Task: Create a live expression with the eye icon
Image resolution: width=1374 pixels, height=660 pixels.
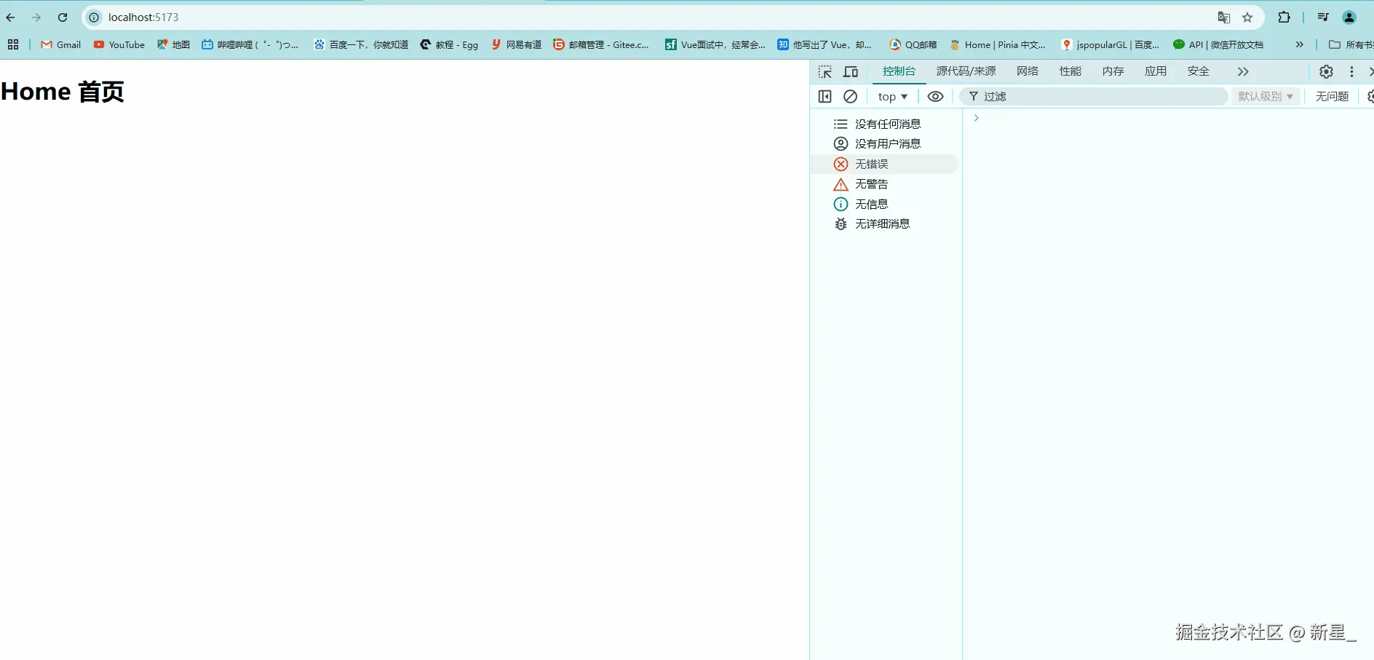Action: pyautogui.click(x=936, y=96)
